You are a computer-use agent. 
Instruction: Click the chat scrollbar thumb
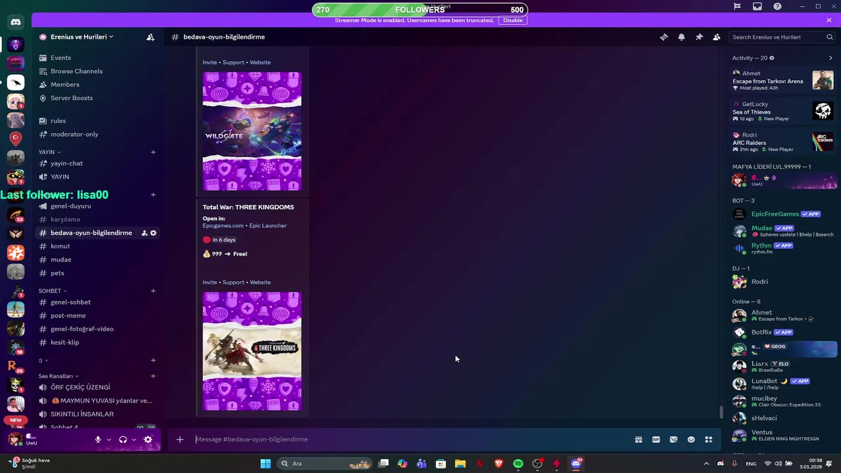pyautogui.click(x=721, y=413)
